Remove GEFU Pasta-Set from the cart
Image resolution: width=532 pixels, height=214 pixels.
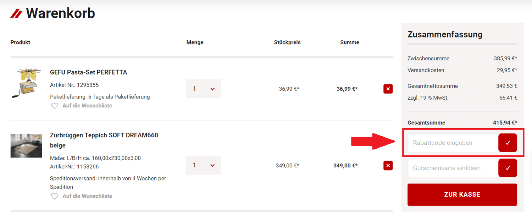click(388, 89)
